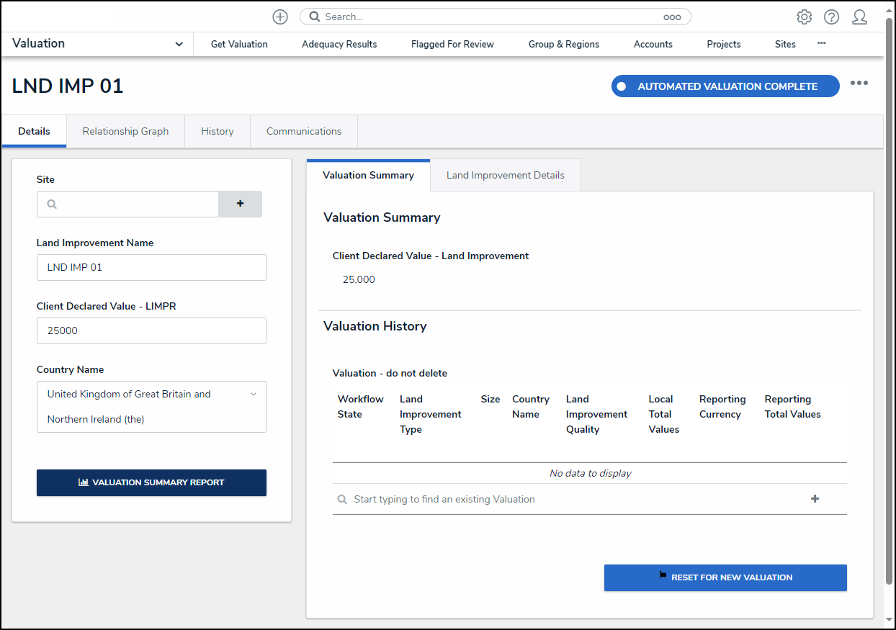Open the settings gear icon
Screen dimensions: 896x630
tap(805, 17)
